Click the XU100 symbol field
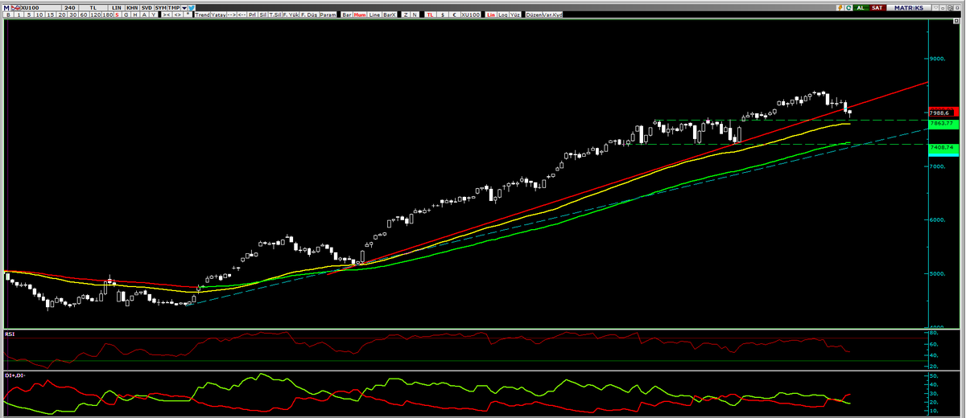Viewport: 966px width, 418px height. pos(42,7)
